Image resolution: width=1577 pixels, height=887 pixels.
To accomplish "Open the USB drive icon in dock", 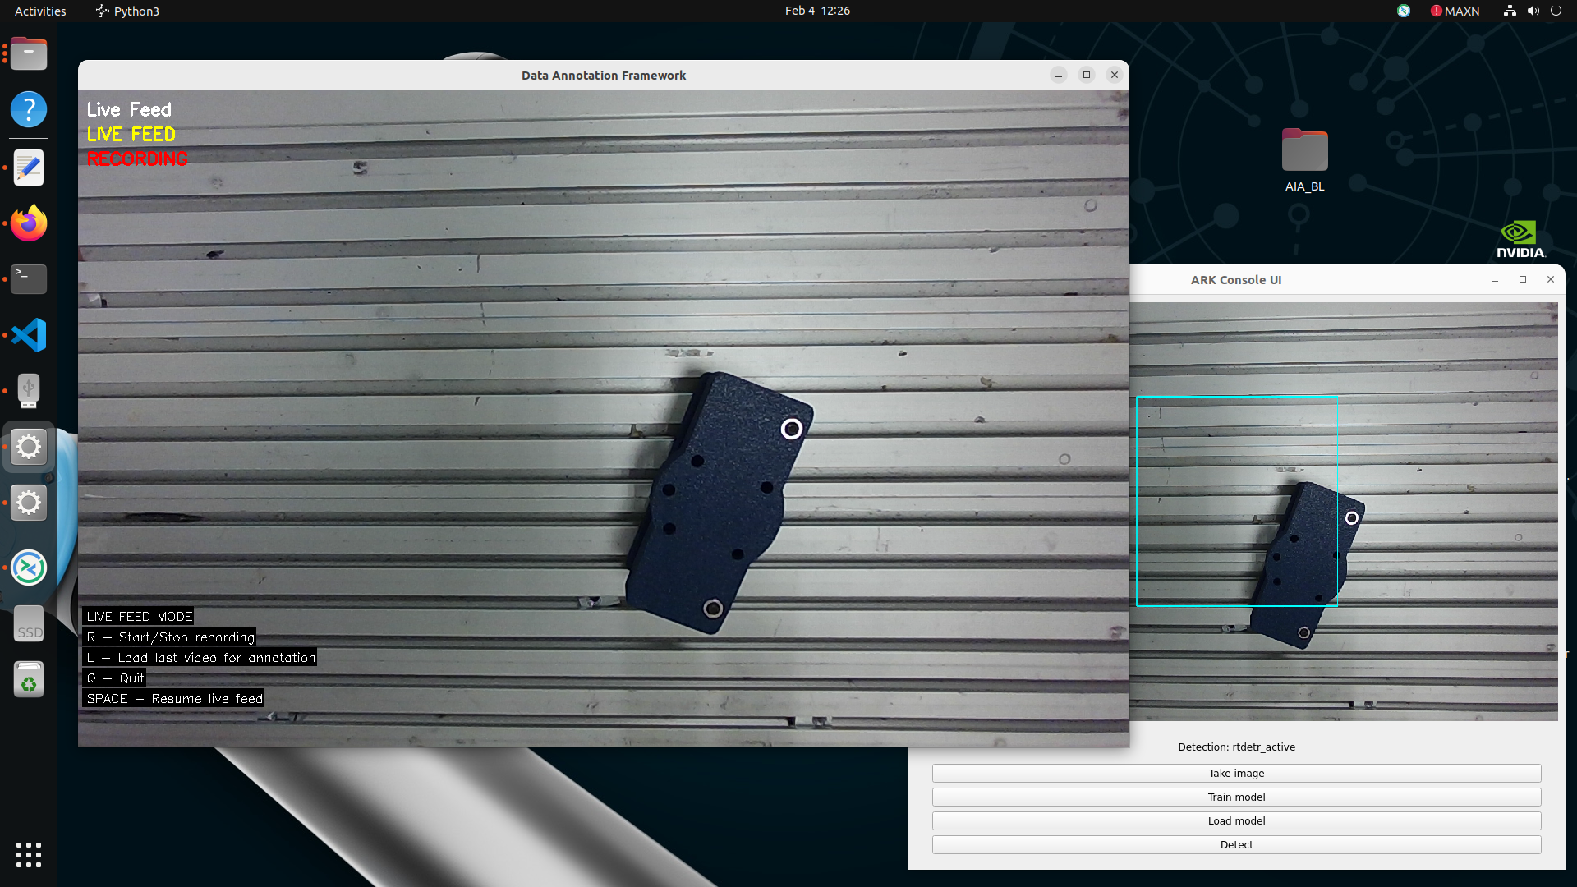I will 29,391.
